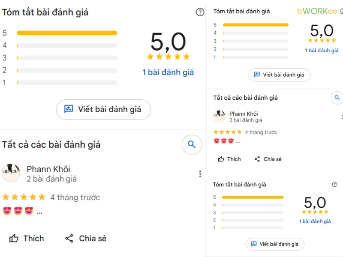This screenshot has height=257, width=343.
Task: Click search icon in top-right reviews panel
Action: 337,98
